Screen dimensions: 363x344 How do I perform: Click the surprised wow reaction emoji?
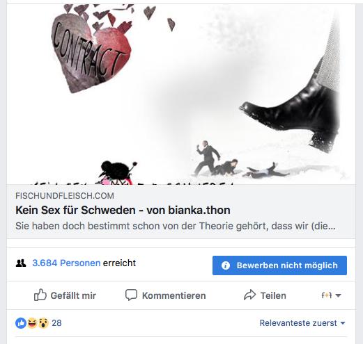(x=43, y=323)
